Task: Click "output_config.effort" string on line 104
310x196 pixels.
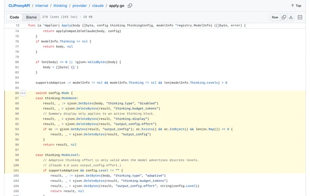Action: click(136, 186)
